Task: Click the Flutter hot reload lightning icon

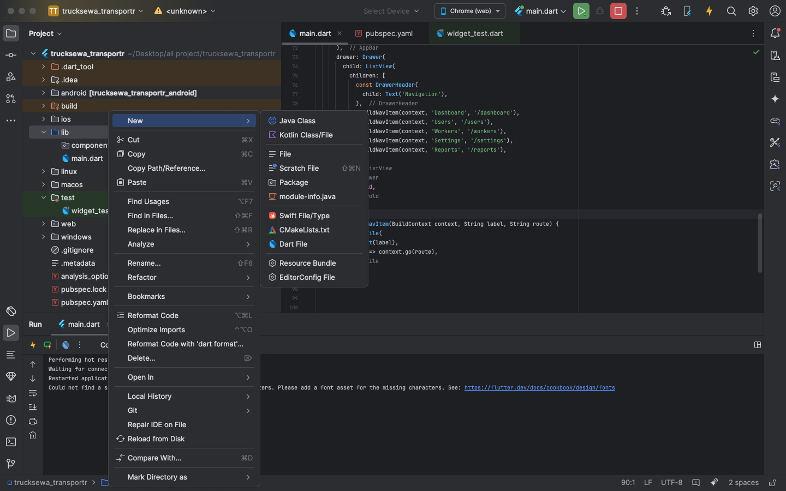Action: click(709, 11)
